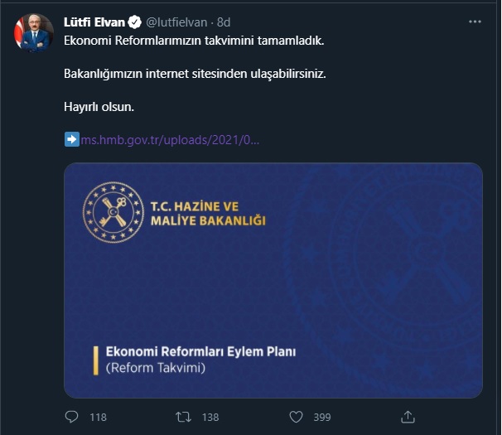Click the "(Reform Takvimi)" subtitle in the card

155,367
